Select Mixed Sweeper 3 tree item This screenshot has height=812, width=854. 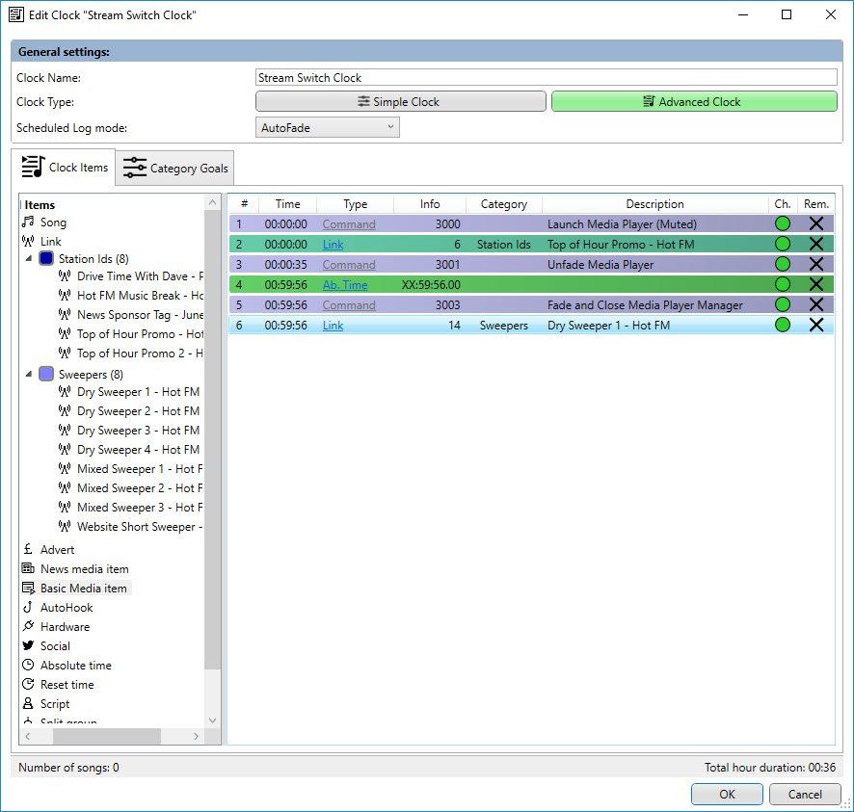pyautogui.click(x=140, y=508)
